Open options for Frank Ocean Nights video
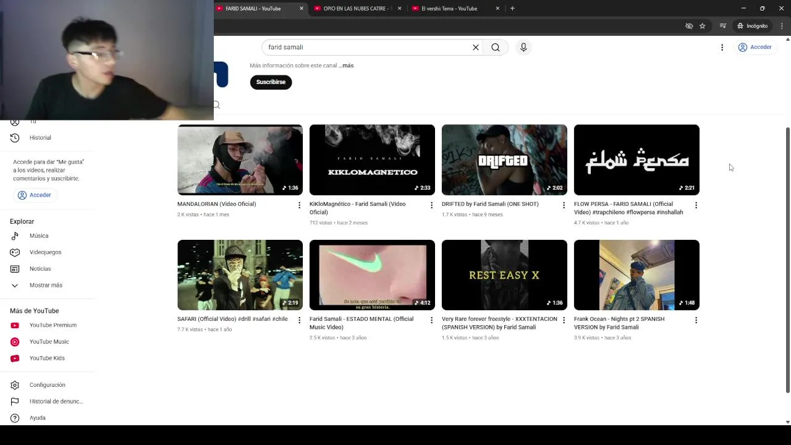This screenshot has width=791, height=445. click(696, 320)
